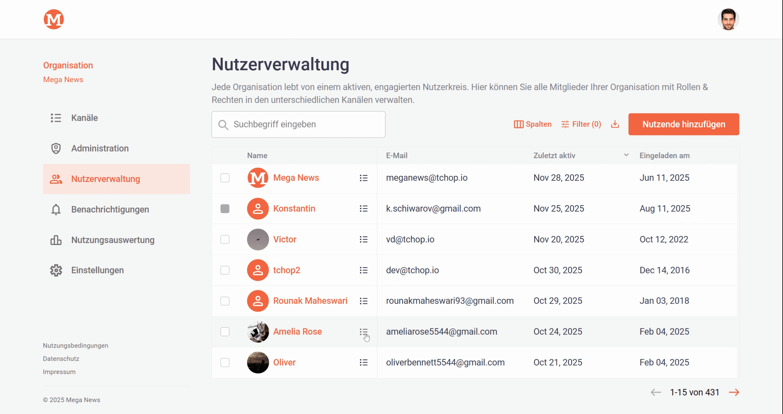Image resolution: width=783 pixels, height=414 pixels.
Task: Open Rounak Maheswari's user name link
Action: [x=310, y=301]
